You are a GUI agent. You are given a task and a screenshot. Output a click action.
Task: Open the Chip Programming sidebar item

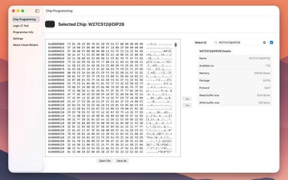pos(26,19)
